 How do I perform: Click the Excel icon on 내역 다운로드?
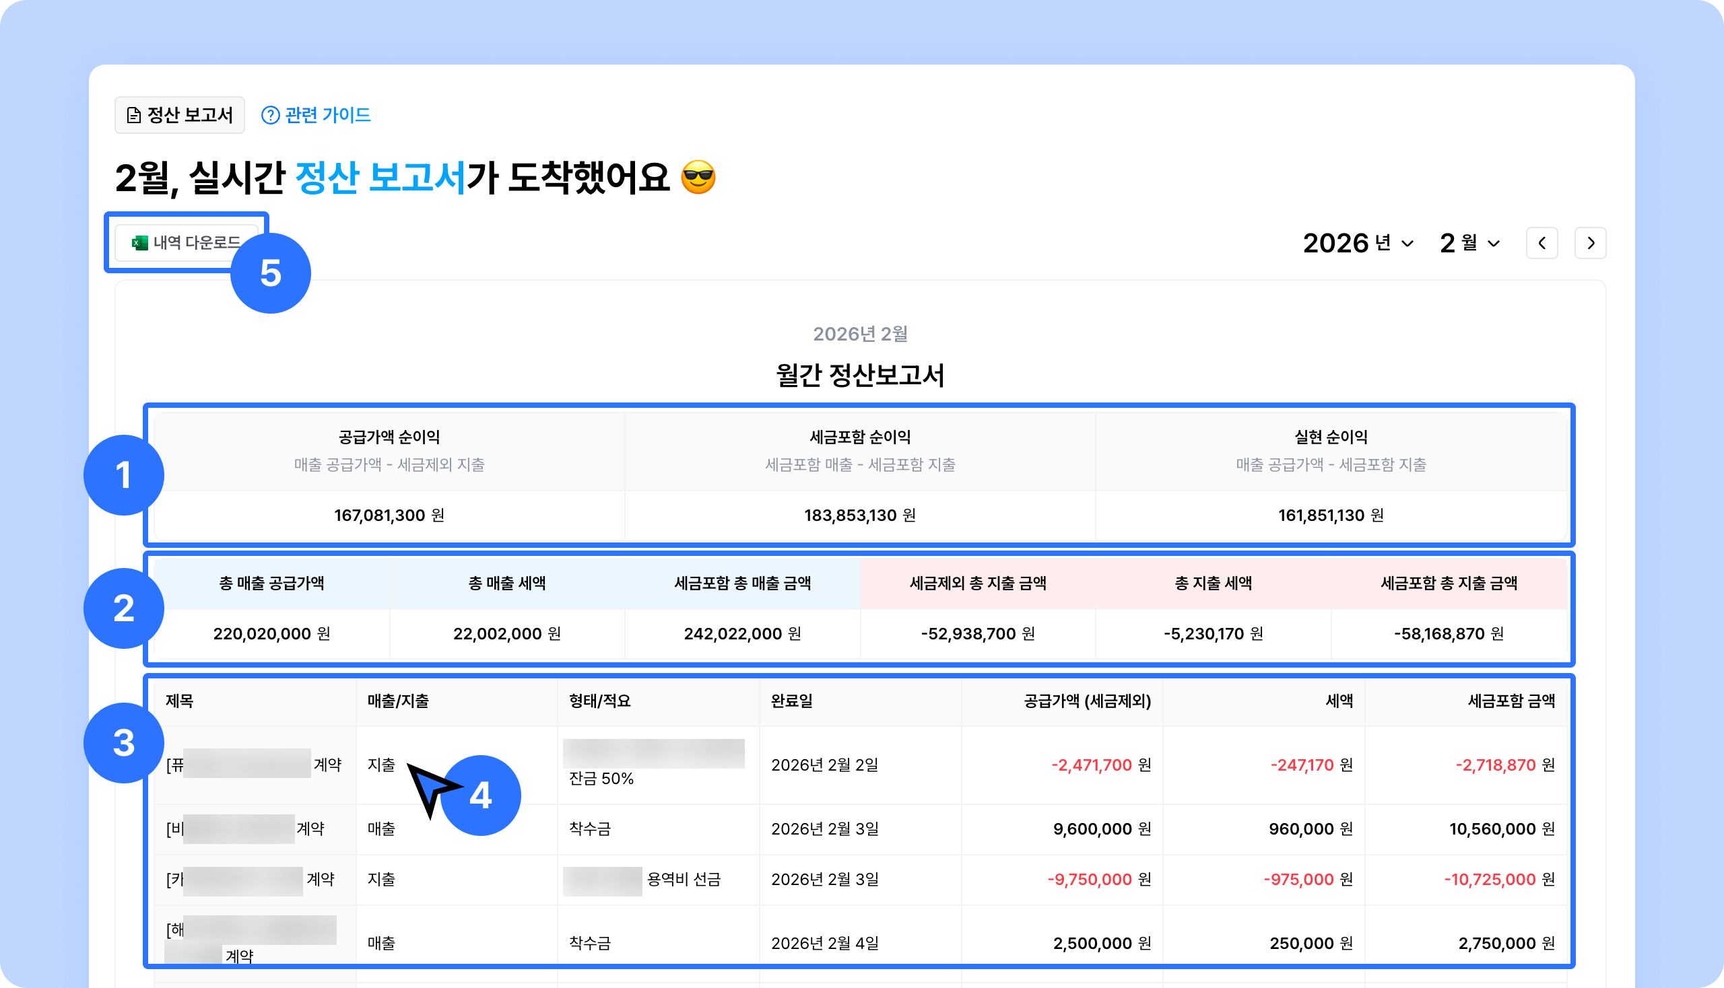(x=140, y=243)
